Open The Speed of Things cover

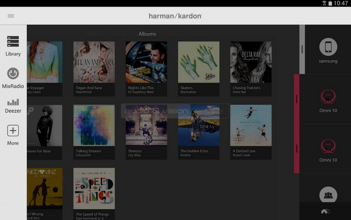[x=94, y=189]
